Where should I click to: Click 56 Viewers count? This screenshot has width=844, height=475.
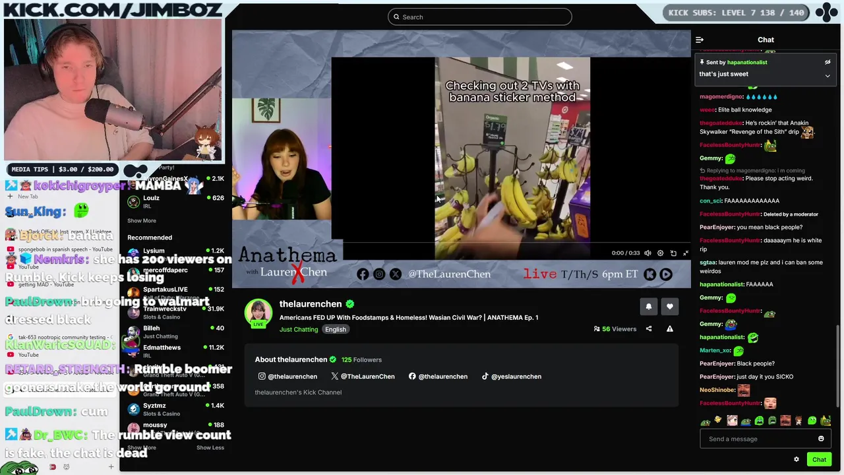pyautogui.click(x=615, y=329)
